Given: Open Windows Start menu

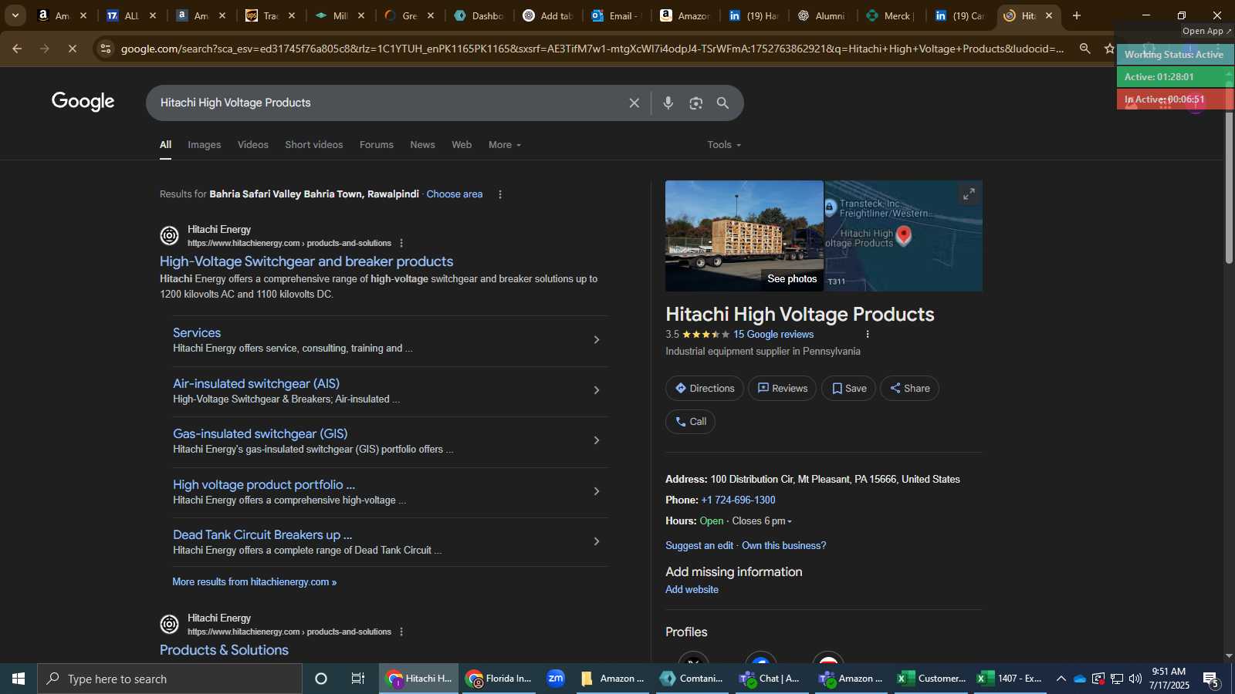Looking at the screenshot, I should pyautogui.click(x=19, y=679).
